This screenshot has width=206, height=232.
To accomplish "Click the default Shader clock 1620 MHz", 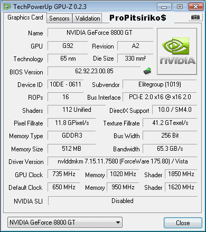I will (x=181, y=187).
